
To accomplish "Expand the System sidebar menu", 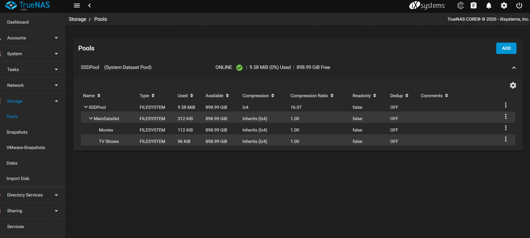I will pos(33,54).
